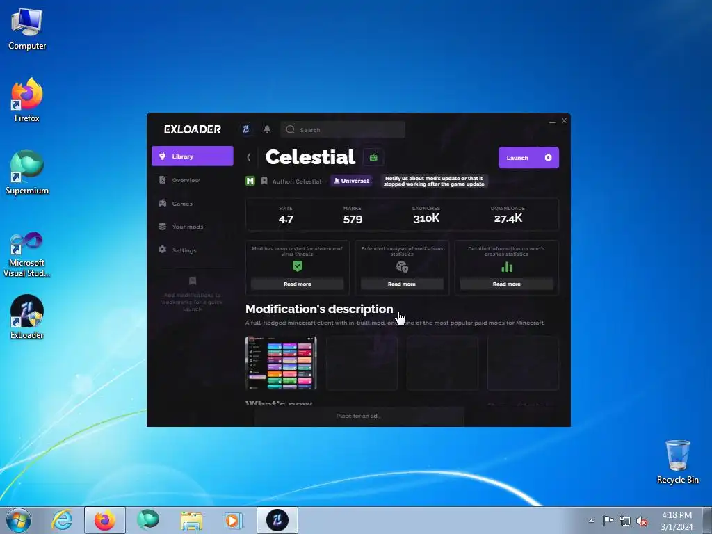Screen dimensions: 712x534
Task: Click the MARKS 579 statistic
Action: click(x=353, y=215)
